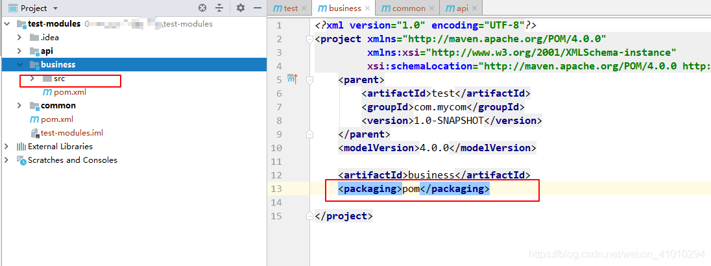Expand External Libraries node
The width and height of the screenshot is (711, 266).
[x=6, y=146]
